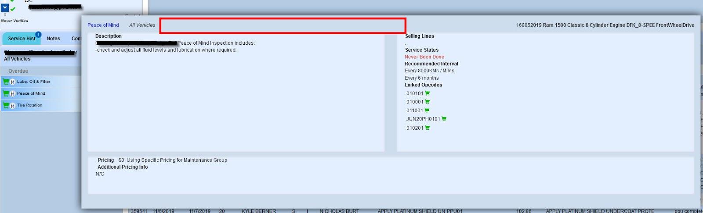Screen dimensions: 703x213
Task: Select Lube, Oil & Filter service item
Action: [33, 82]
